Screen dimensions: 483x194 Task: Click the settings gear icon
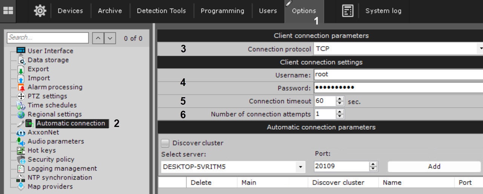coord(40,11)
